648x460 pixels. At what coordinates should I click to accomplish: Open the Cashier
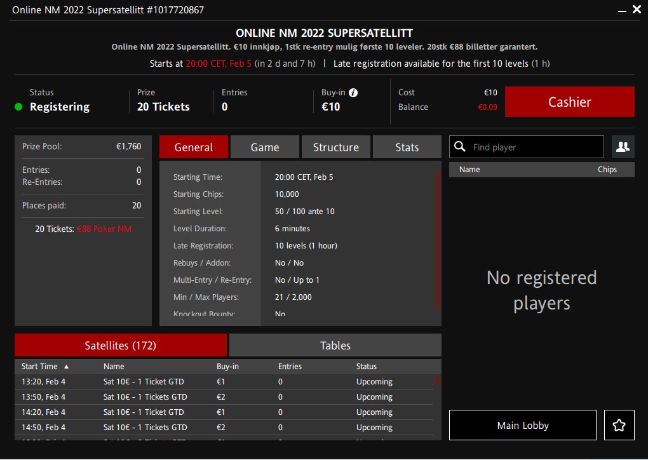(x=569, y=102)
